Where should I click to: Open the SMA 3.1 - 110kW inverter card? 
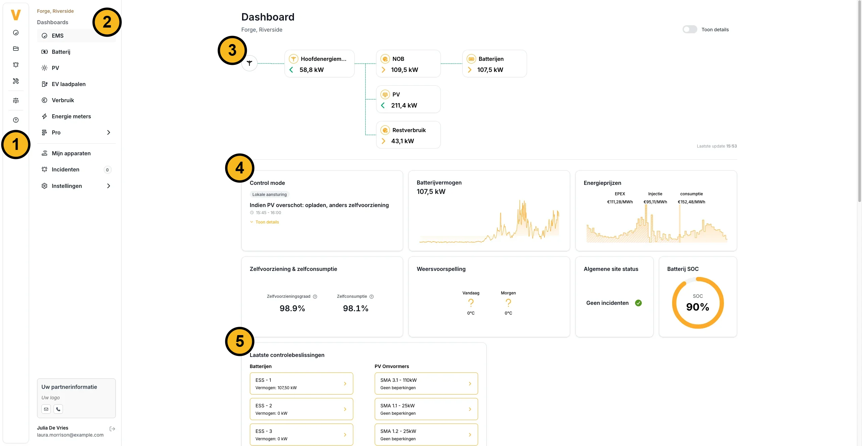(x=426, y=383)
